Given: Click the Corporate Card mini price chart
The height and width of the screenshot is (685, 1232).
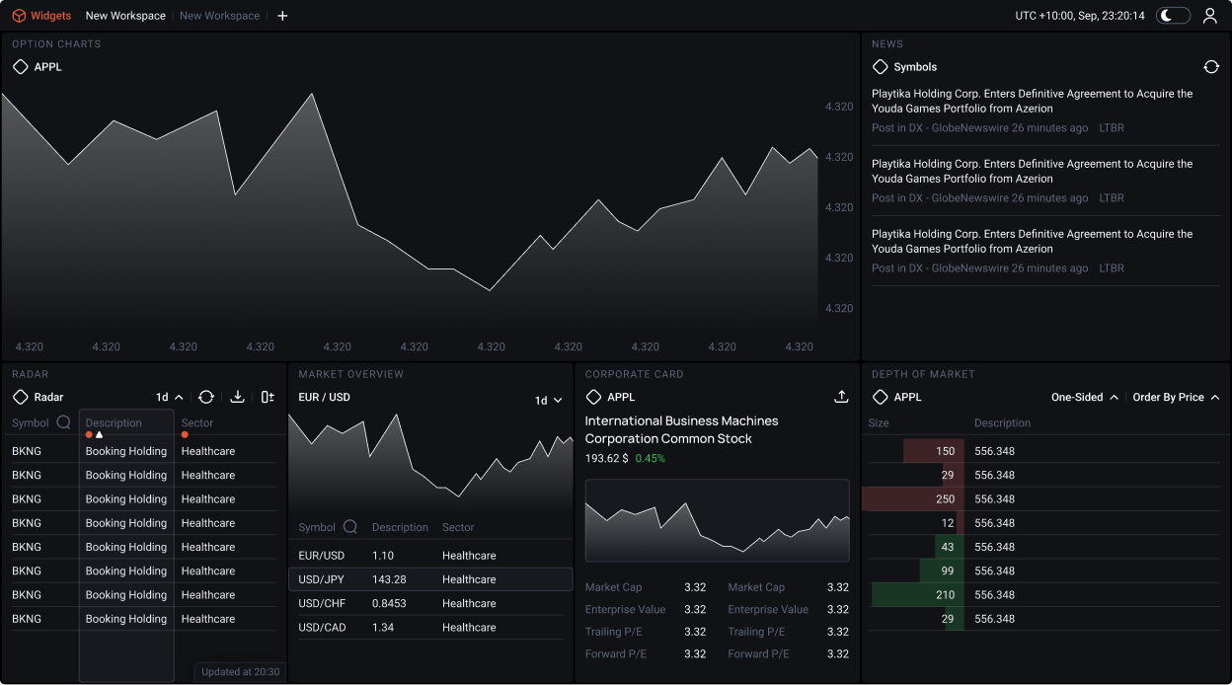Looking at the screenshot, I should tap(717, 520).
